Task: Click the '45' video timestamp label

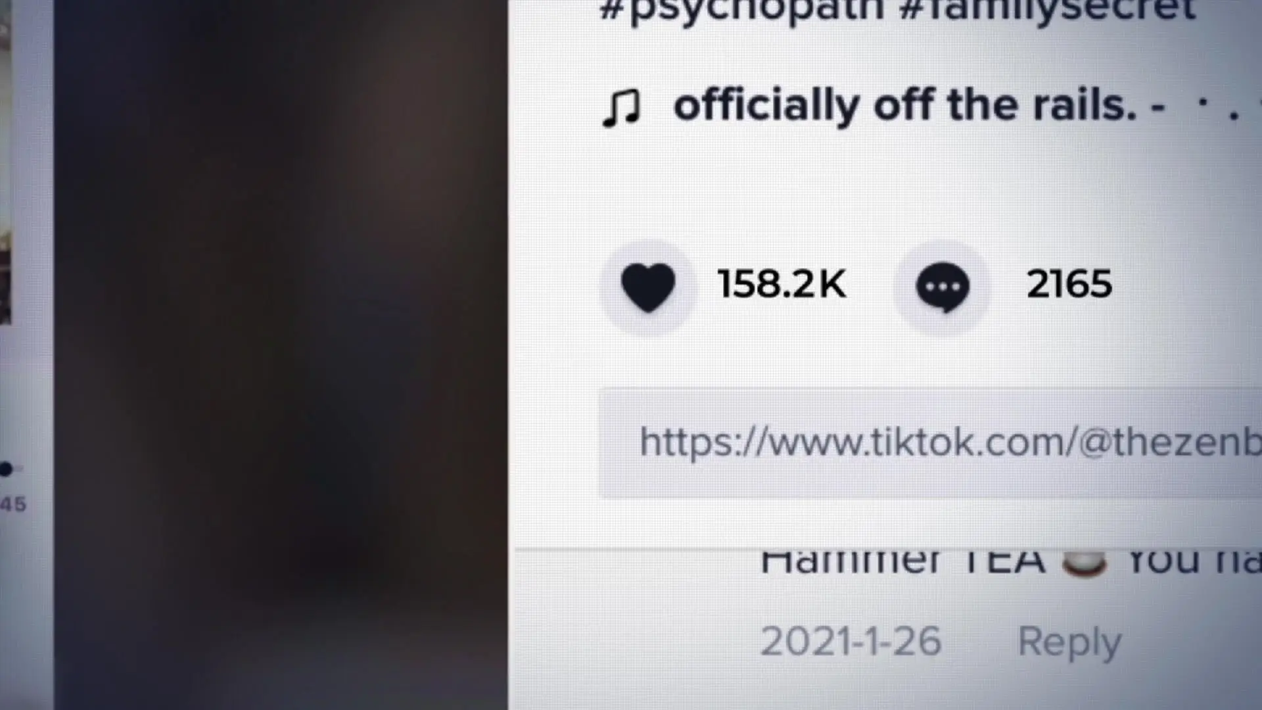Action: (x=13, y=505)
